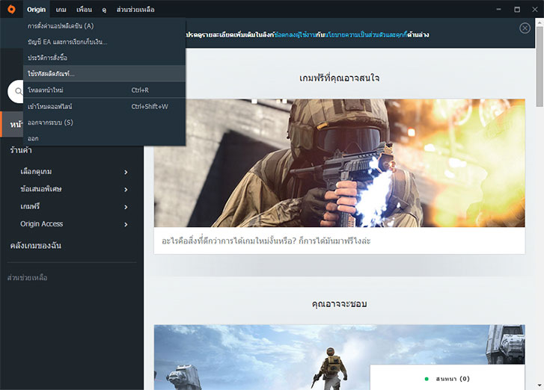Click the Origin logo icon
Screen dimensions: 544x390
pyautogui.click(x=11, y=10)
